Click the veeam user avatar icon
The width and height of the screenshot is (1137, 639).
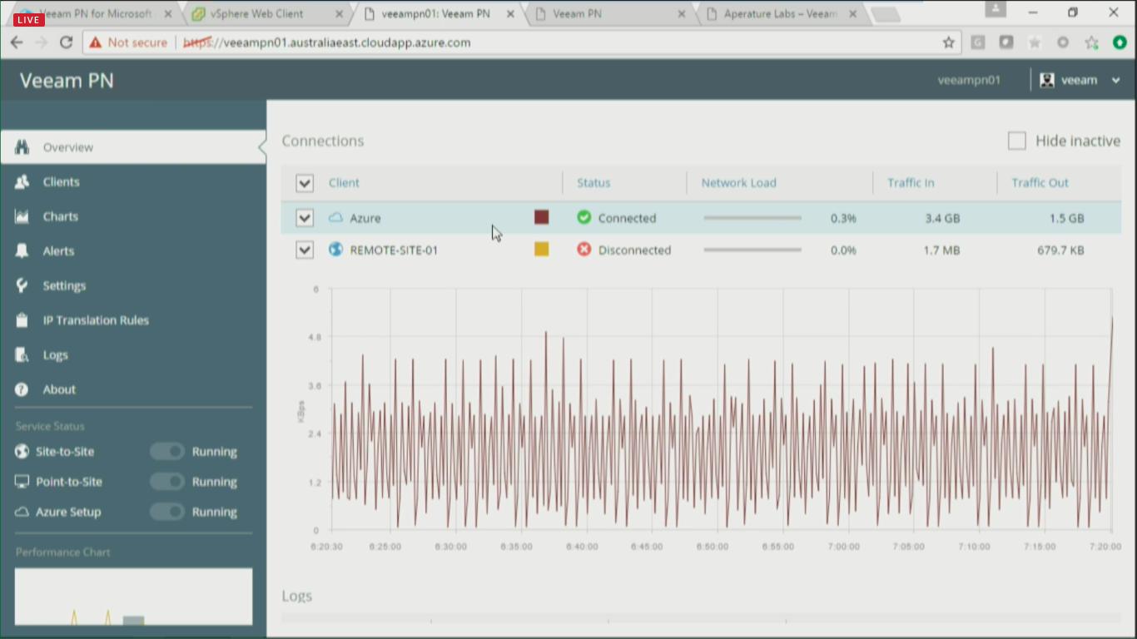point(1047,80)
